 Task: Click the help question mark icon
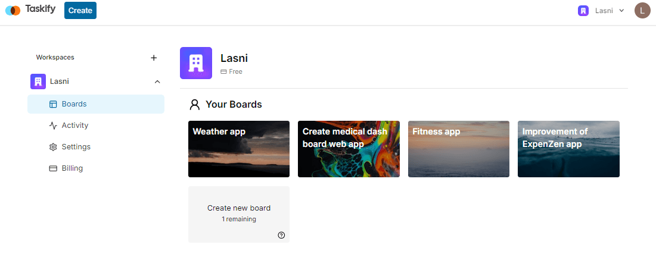(281, 235)
